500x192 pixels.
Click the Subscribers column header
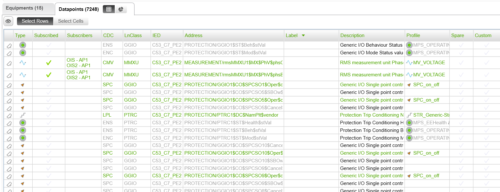tap(79, 35)
